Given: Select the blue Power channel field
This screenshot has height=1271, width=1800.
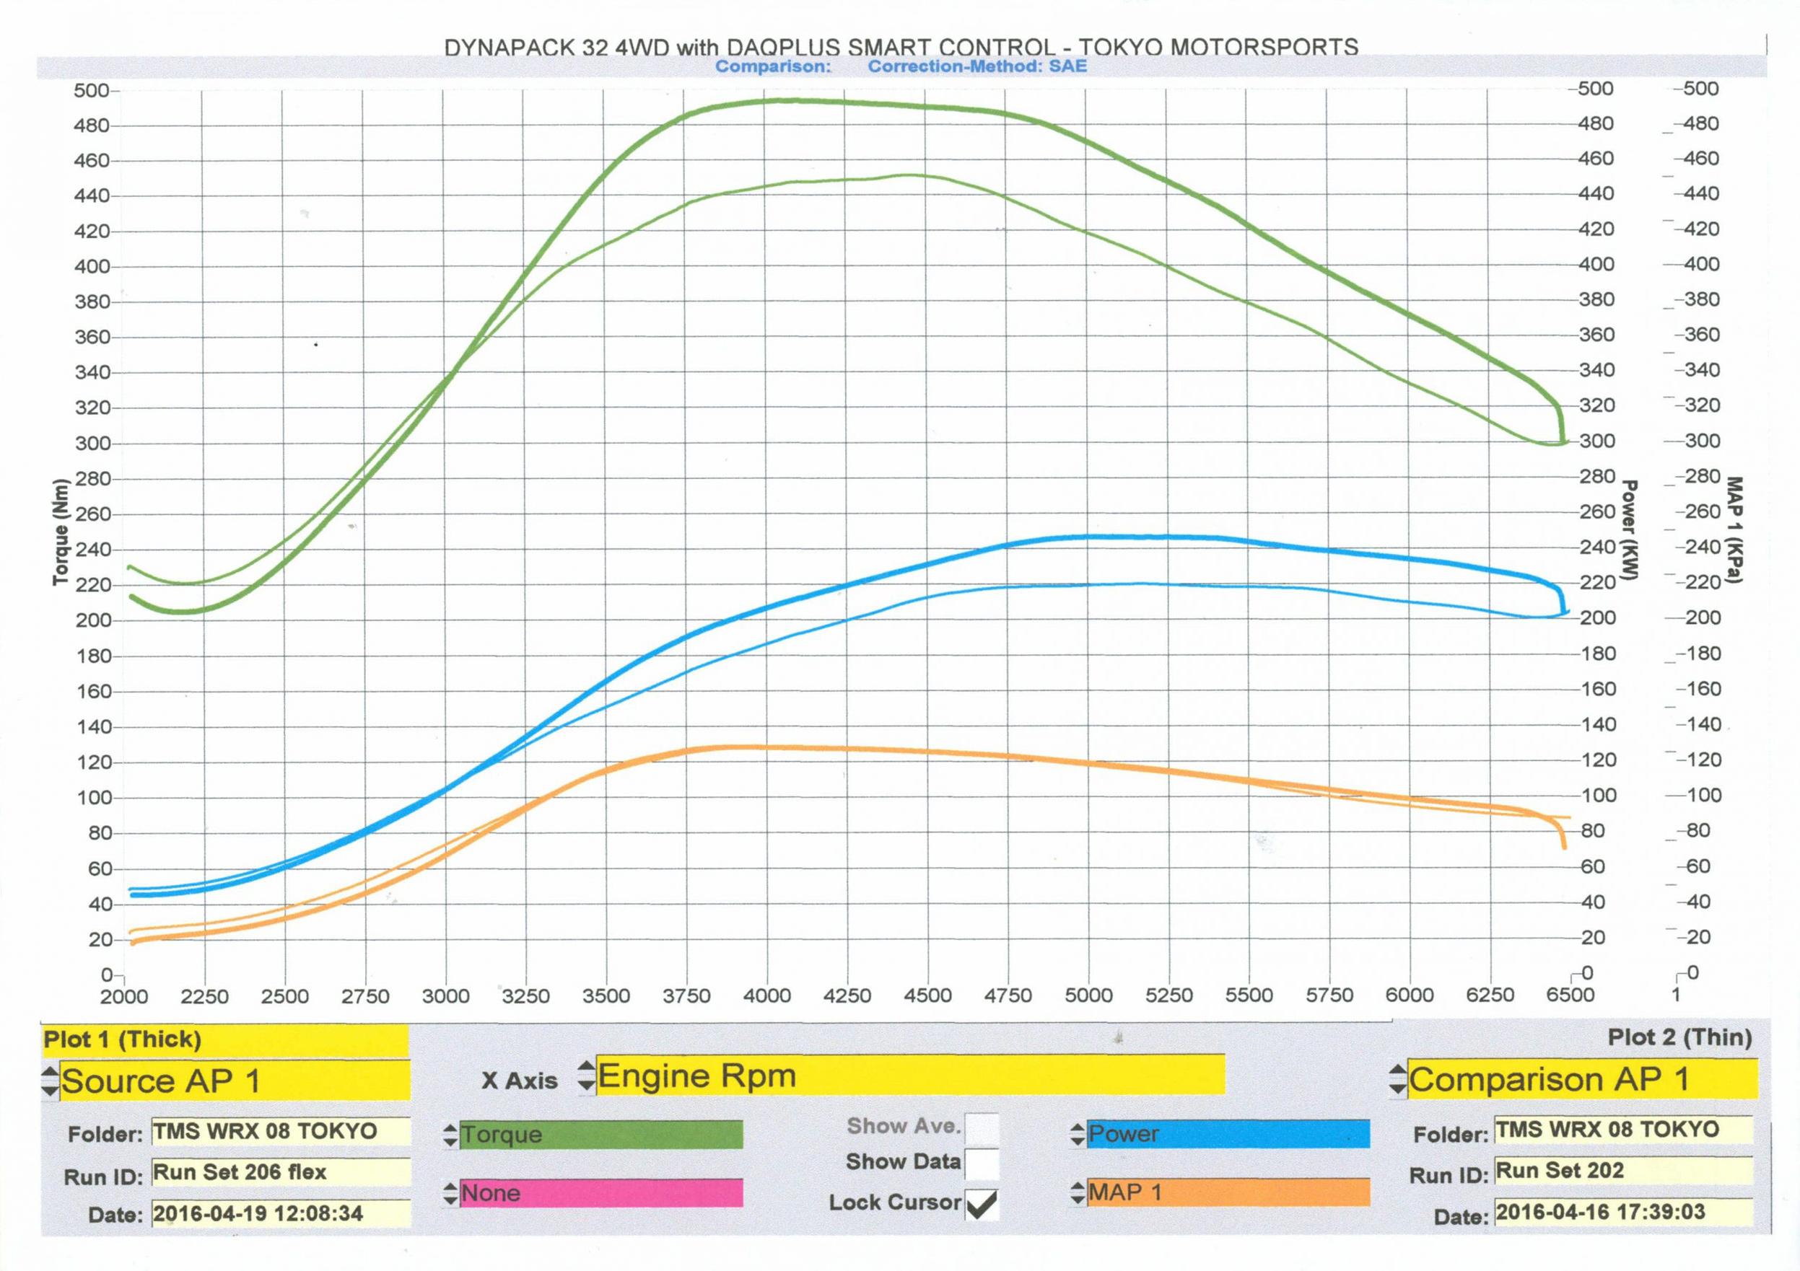Looking at the screenshot, I should [1228, 1134].
